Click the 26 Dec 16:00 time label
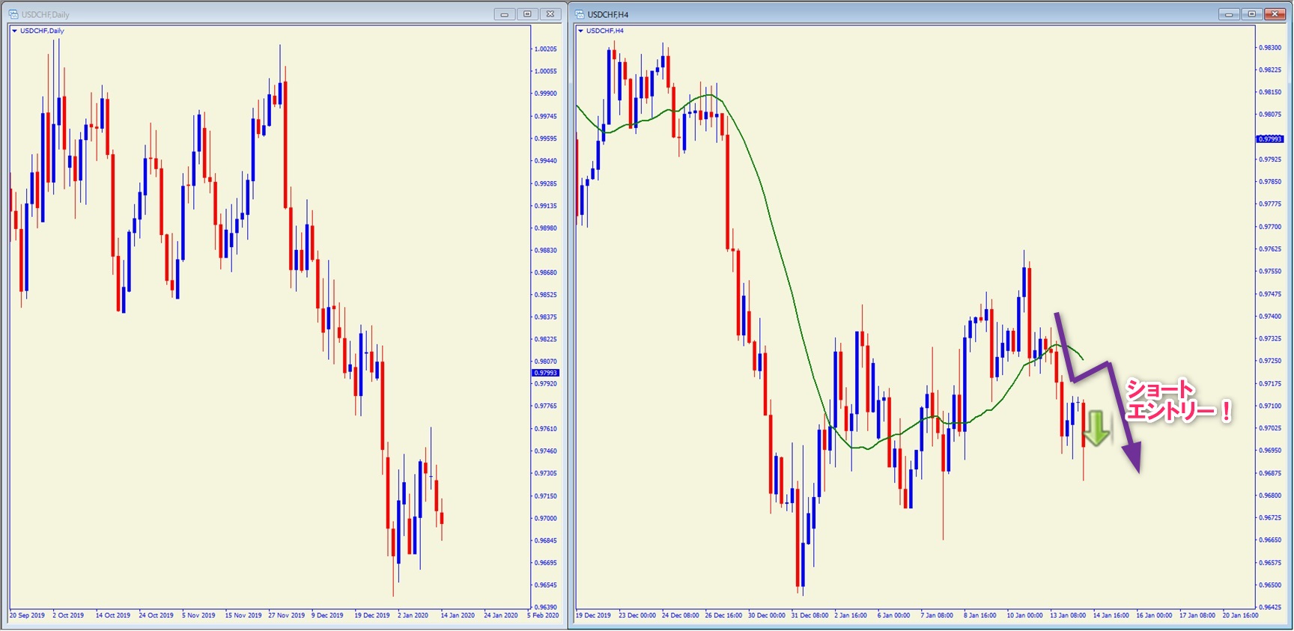Image resolution: width=1294 pixels, height=631 pixels. pyautogui.click(x=723, y=615)
